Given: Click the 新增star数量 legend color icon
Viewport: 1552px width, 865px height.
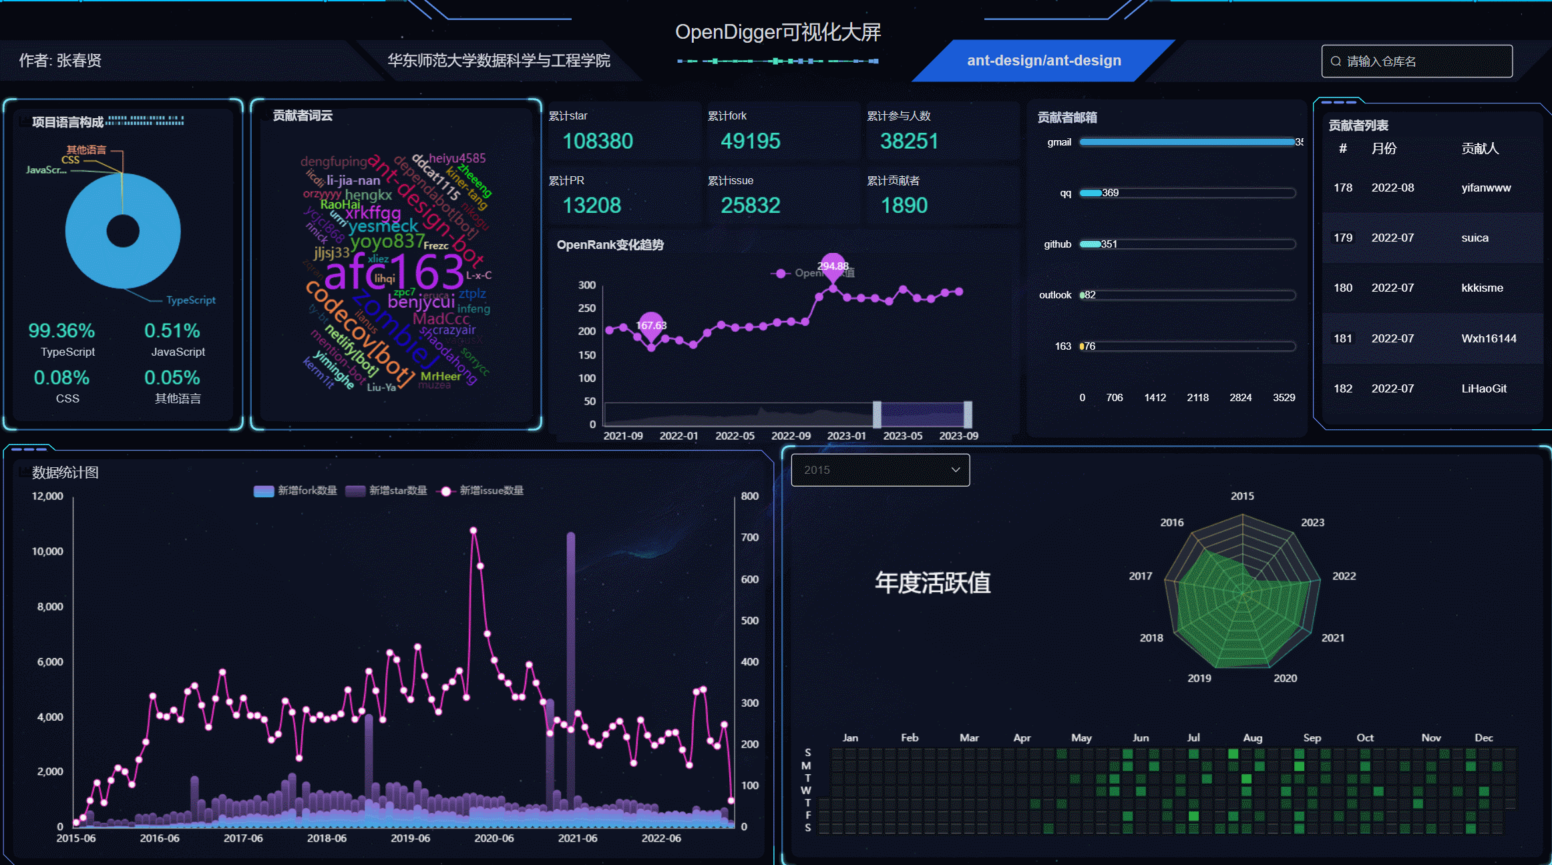Looking at the screenshot, I should tap(355, 491).
